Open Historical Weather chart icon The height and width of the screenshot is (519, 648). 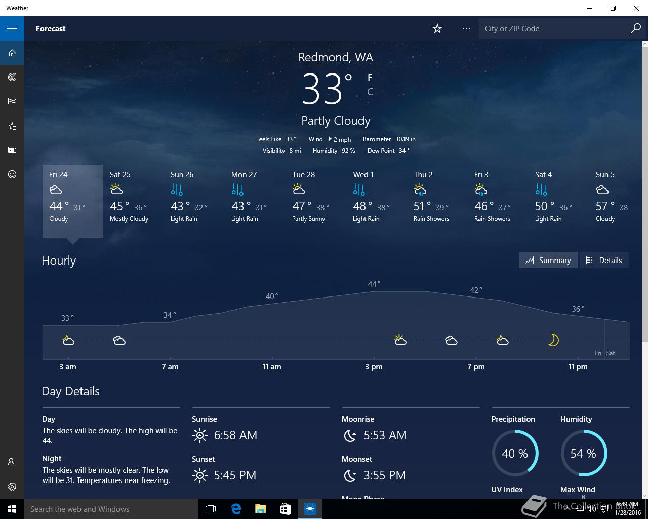[x=12, y=101]
